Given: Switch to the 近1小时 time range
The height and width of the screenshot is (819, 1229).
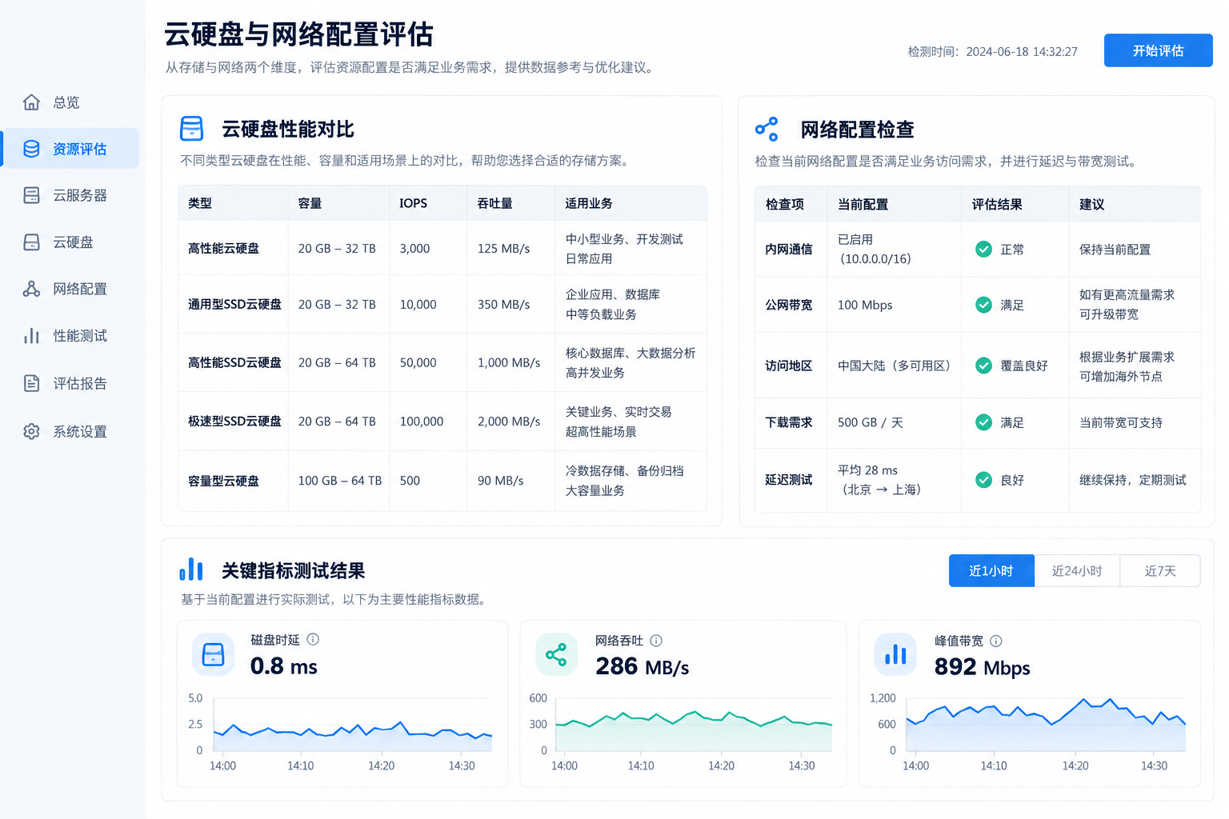Looking at the screenshot, I should (x=991, y=570).
